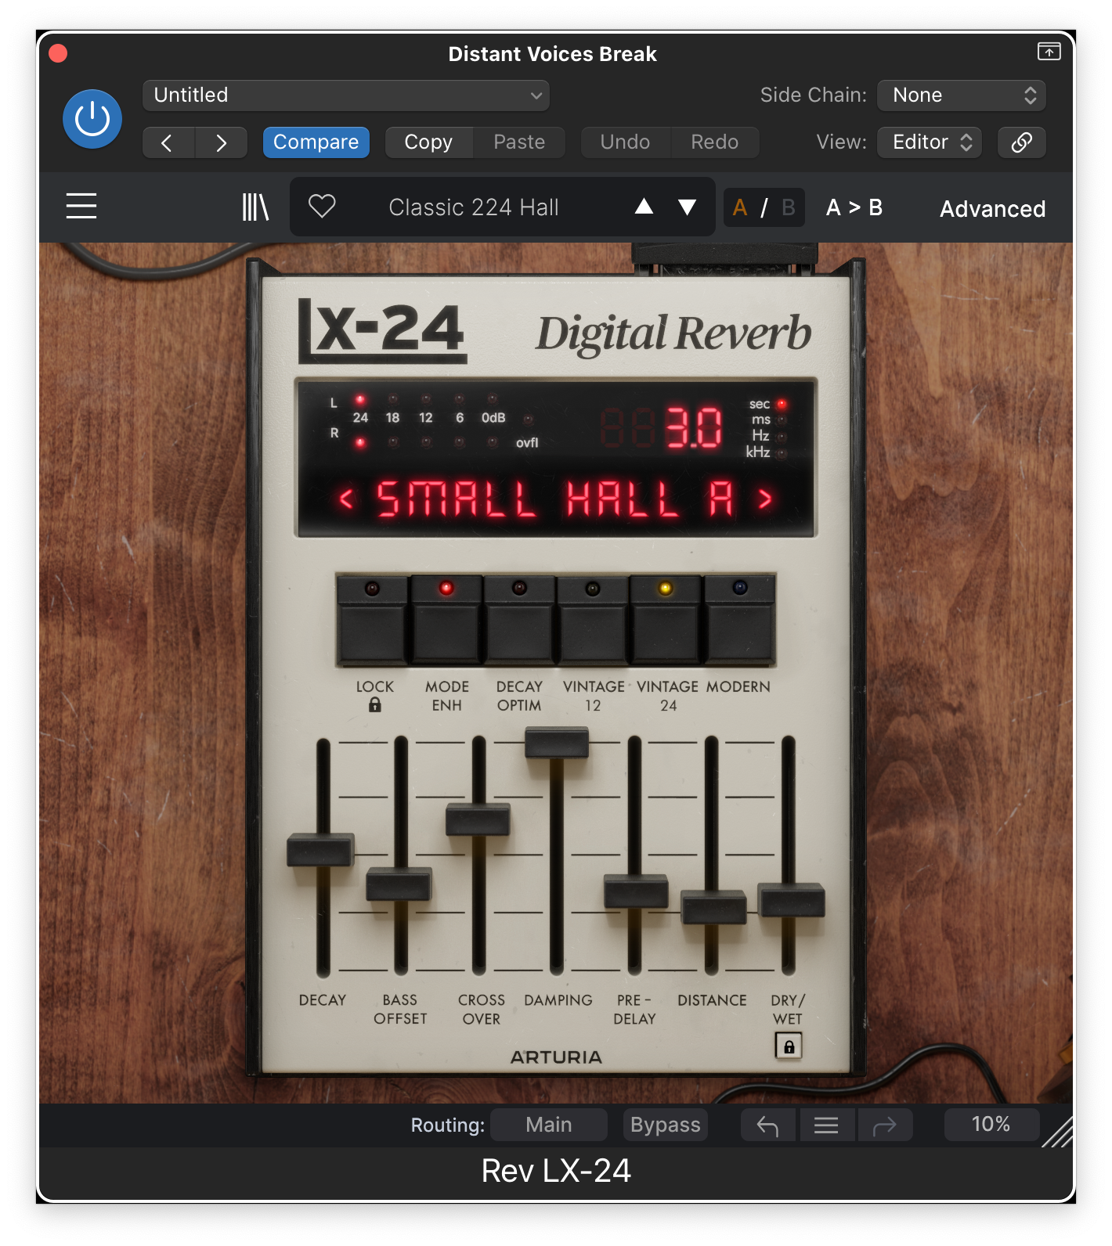Click the PRE-DELAY slider handle

635,891
